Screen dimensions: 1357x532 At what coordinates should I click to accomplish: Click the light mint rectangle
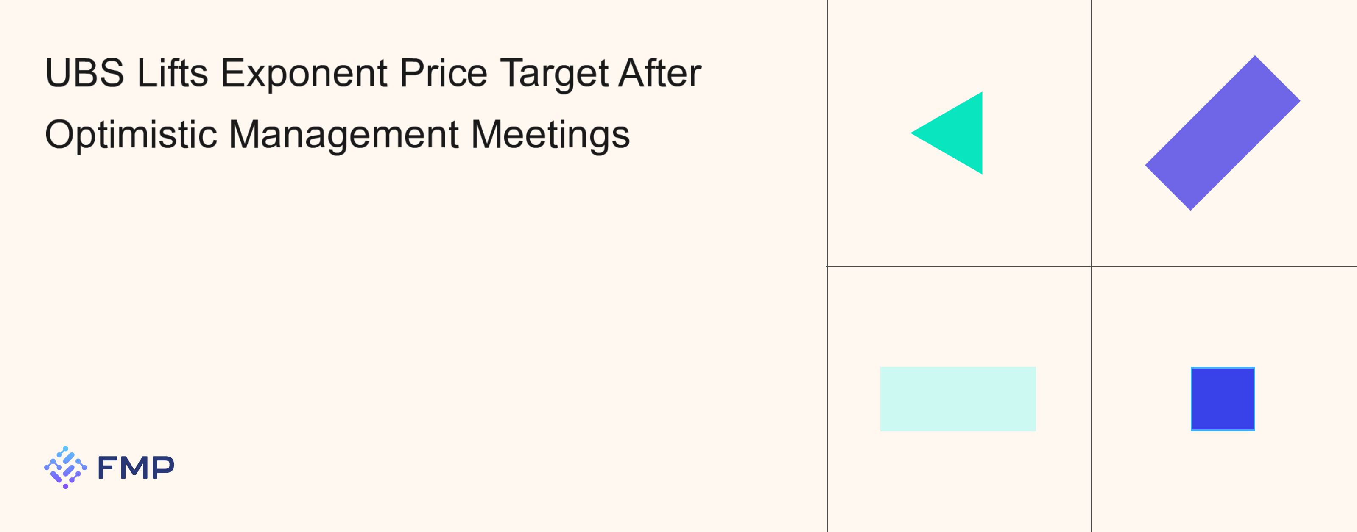coord(958,399)
